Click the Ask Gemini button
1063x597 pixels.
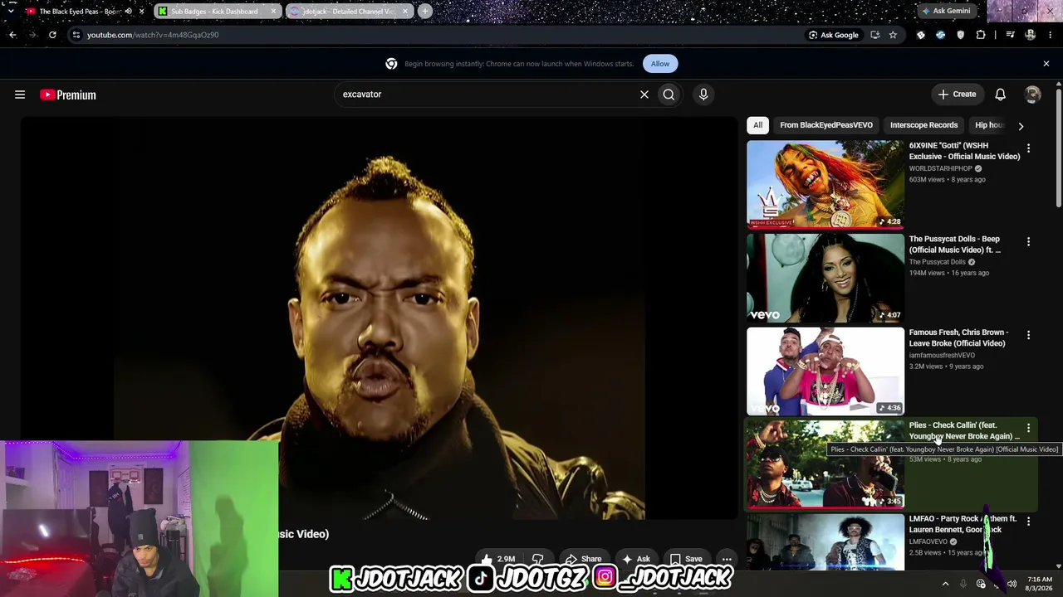(x=946, y=11)
